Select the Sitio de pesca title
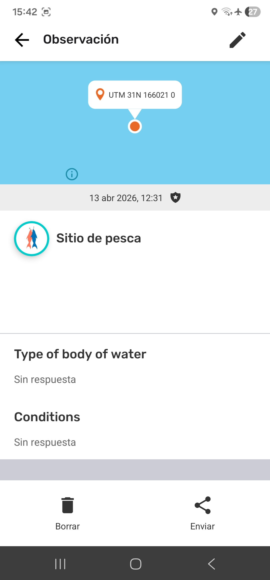 (x=98, y=238)
